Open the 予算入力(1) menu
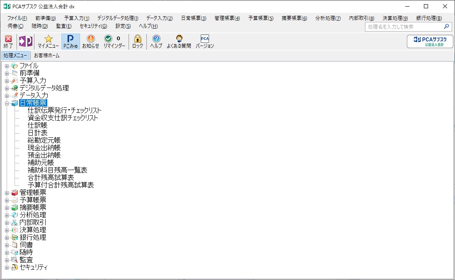The width and height of the screenshot is (455, 280). tap(77, 18)
